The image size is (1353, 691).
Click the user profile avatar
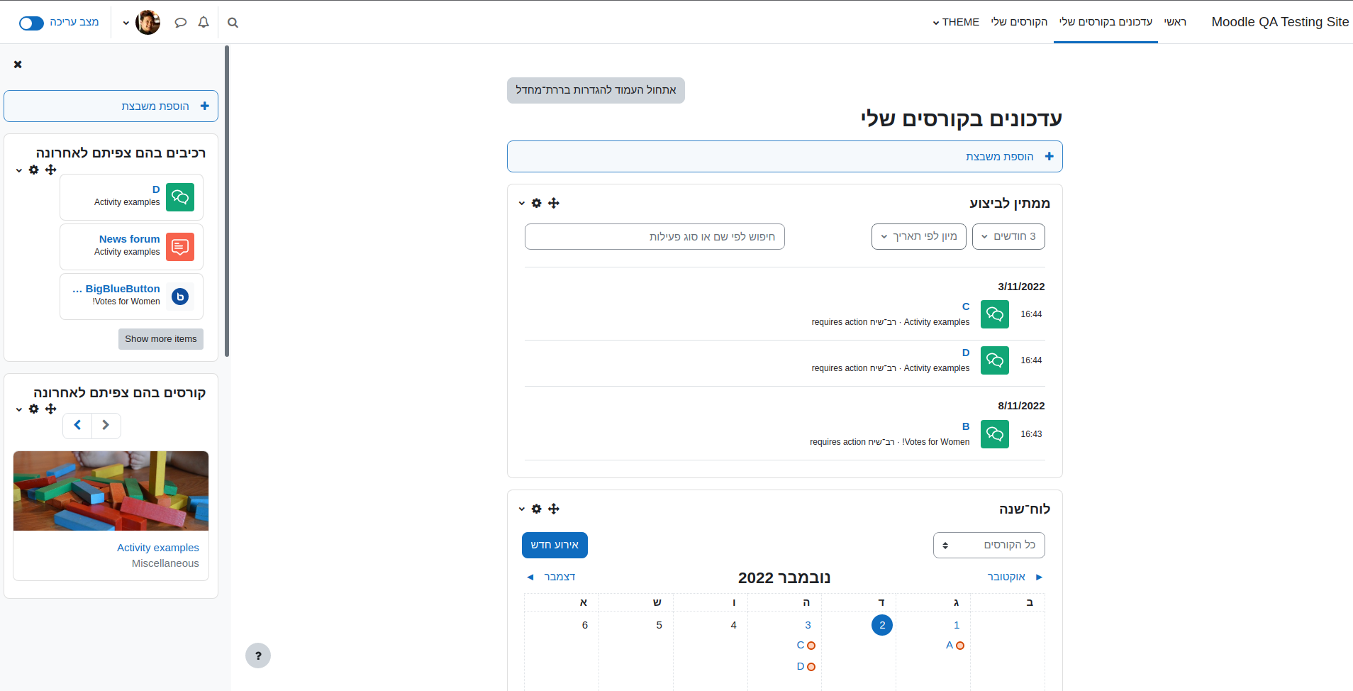147,23
